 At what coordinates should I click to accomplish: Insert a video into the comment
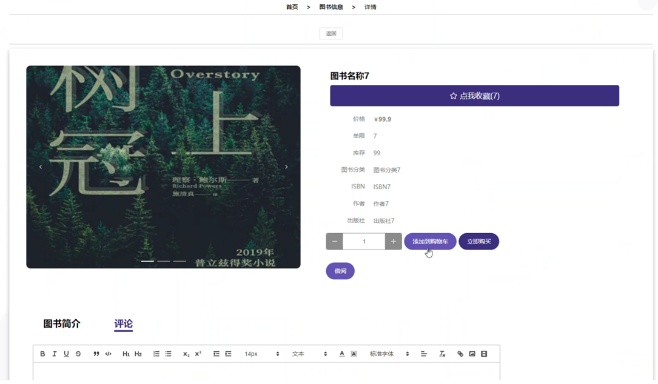(484, 354)
